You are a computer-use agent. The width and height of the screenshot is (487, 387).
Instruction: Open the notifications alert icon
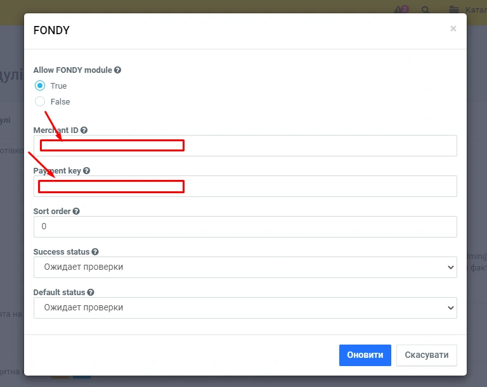pyautogui.click(x=400, y=10)
